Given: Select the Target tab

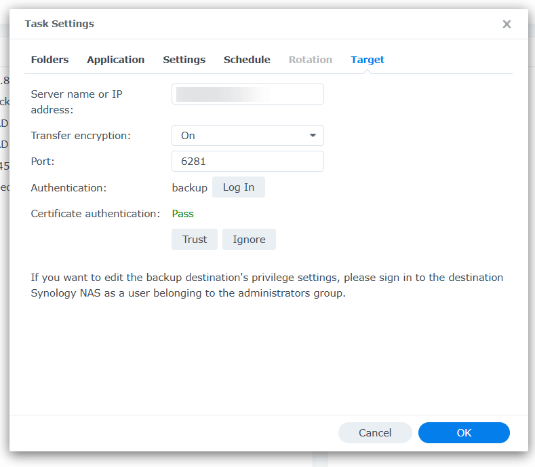Looking at the screenshot, I should (368, 60).
